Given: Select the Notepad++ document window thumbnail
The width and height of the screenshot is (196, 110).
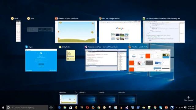Looking at the screenshot, I should click(164, 32).
